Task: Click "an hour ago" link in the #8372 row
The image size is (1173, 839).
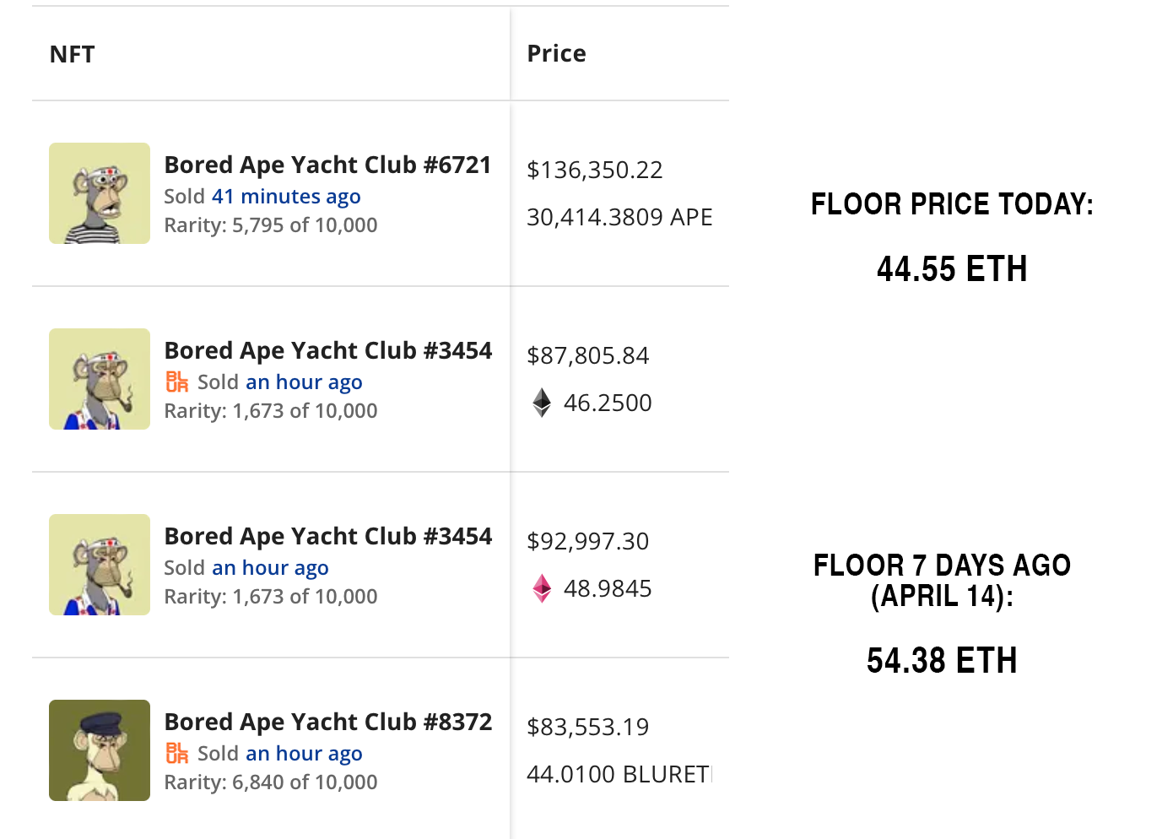Action: [304, 754]
